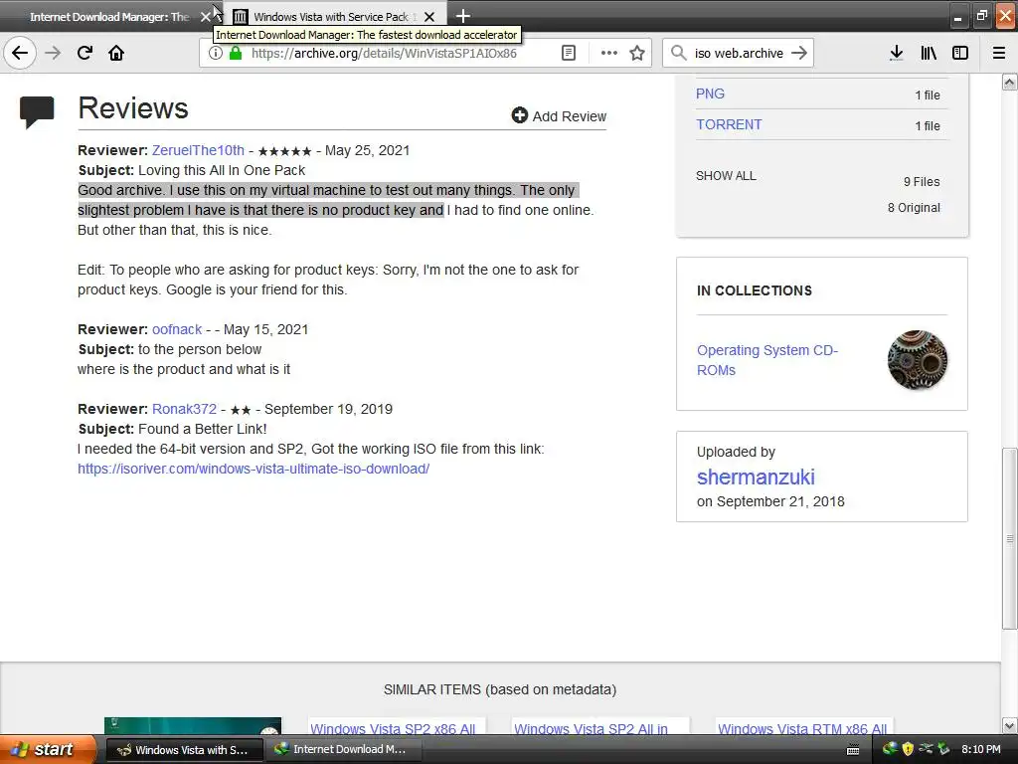Open Windows Vista RTM x86 All similar item
The image size is (1018, 764).
802,729
